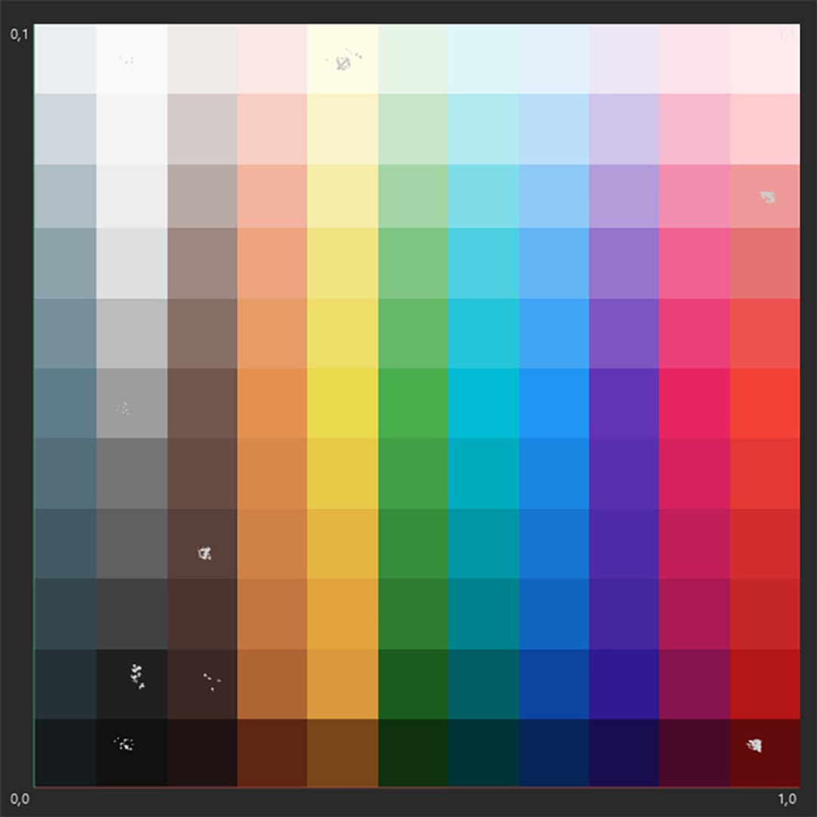Select scattered UV points on second-darkest brown swatch
This screenshot has width=817, height=817.
coord(212,682)
